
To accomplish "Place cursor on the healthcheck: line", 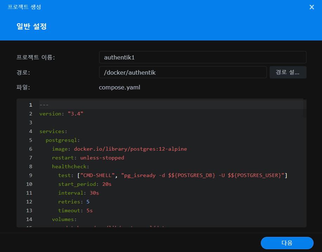I will tap(70, 166).
